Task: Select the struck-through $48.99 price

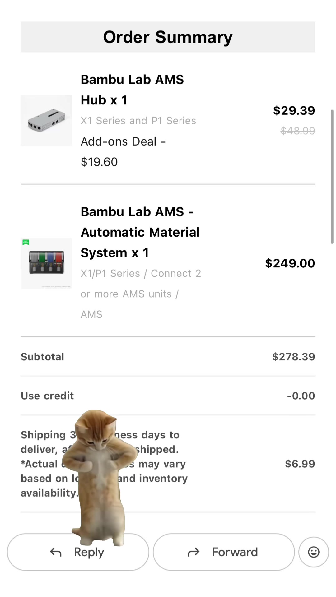Action: click(298, 131)
